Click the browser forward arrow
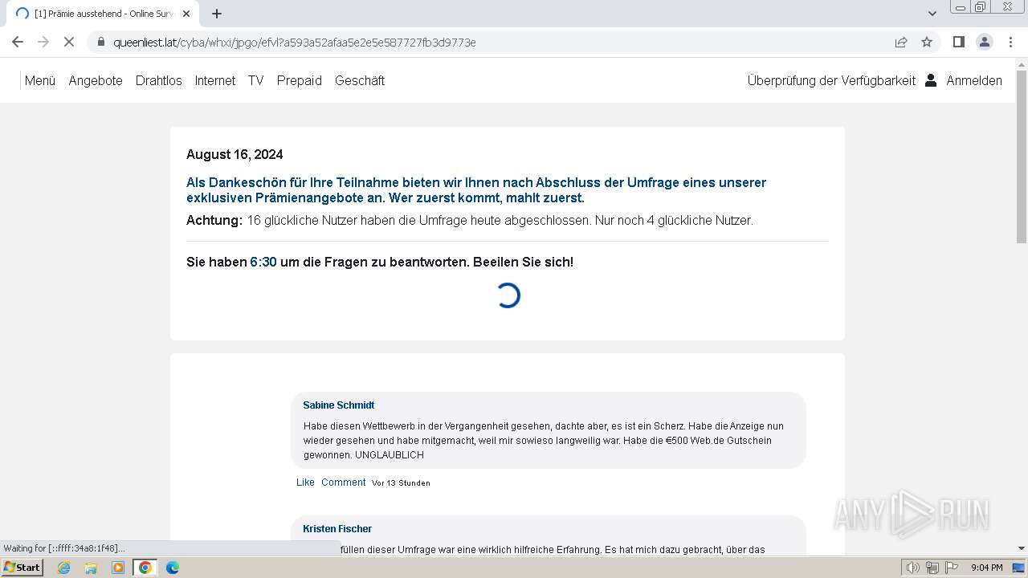 click(43, 42)
